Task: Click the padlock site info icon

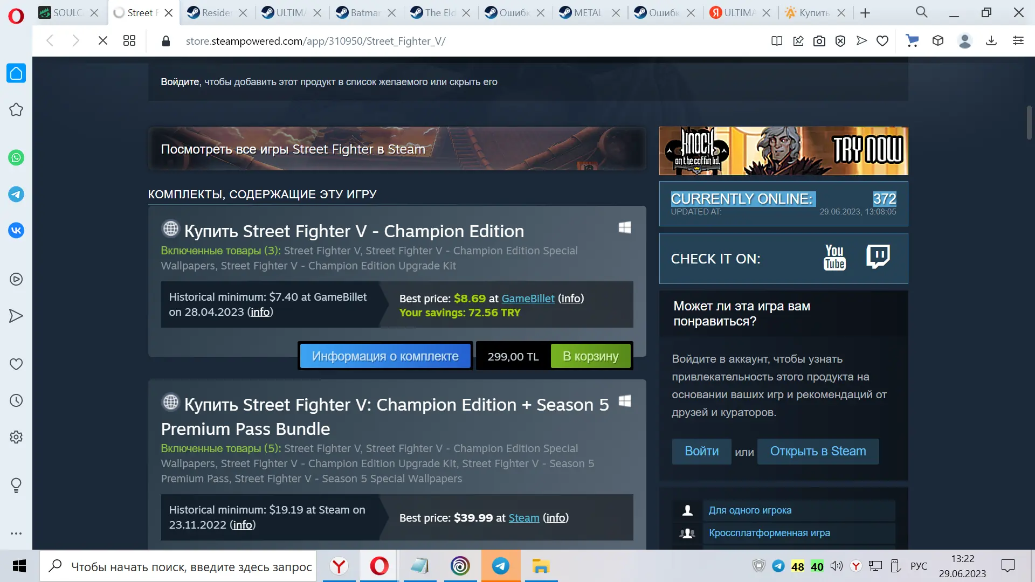Action: (166, 41)
